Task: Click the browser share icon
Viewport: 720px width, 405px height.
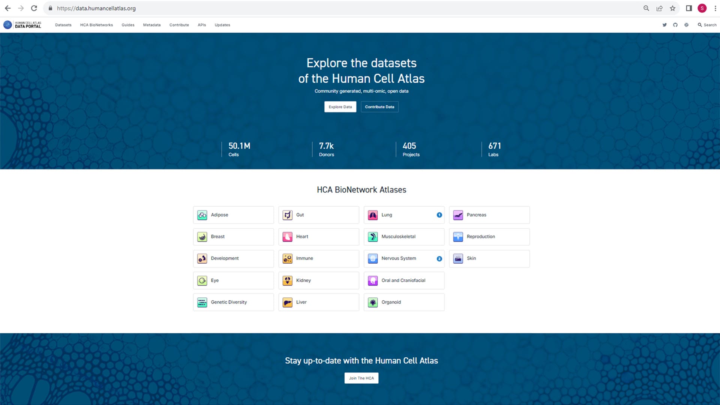Action: 659,8
